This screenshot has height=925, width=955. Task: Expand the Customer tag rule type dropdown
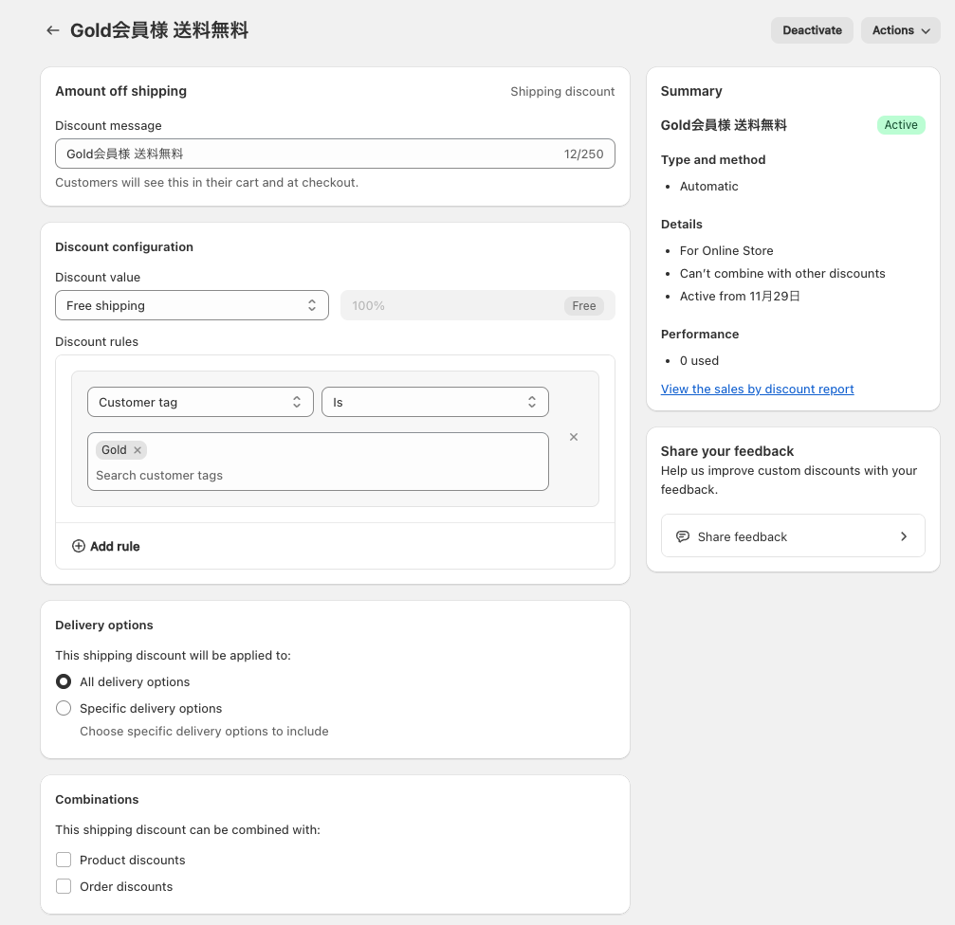coord(200,402)
